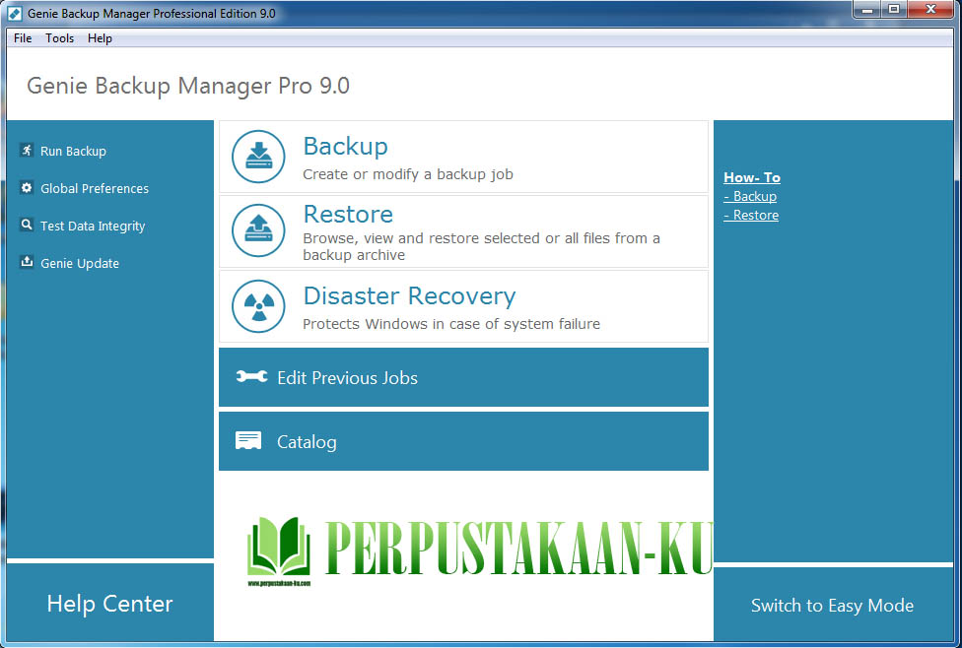Open the Help menu
The width and height of the screenshot is (962, 648).
100,38
